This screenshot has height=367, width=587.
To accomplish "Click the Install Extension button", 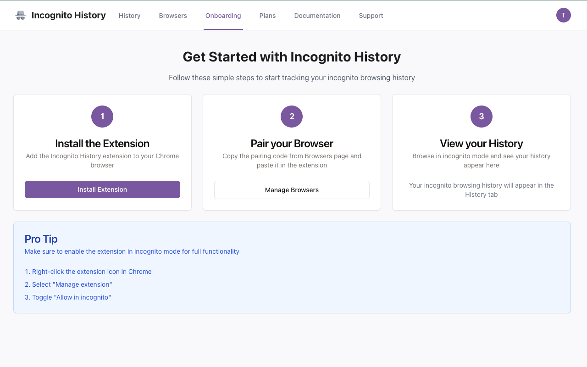I will tap(102, 189).
